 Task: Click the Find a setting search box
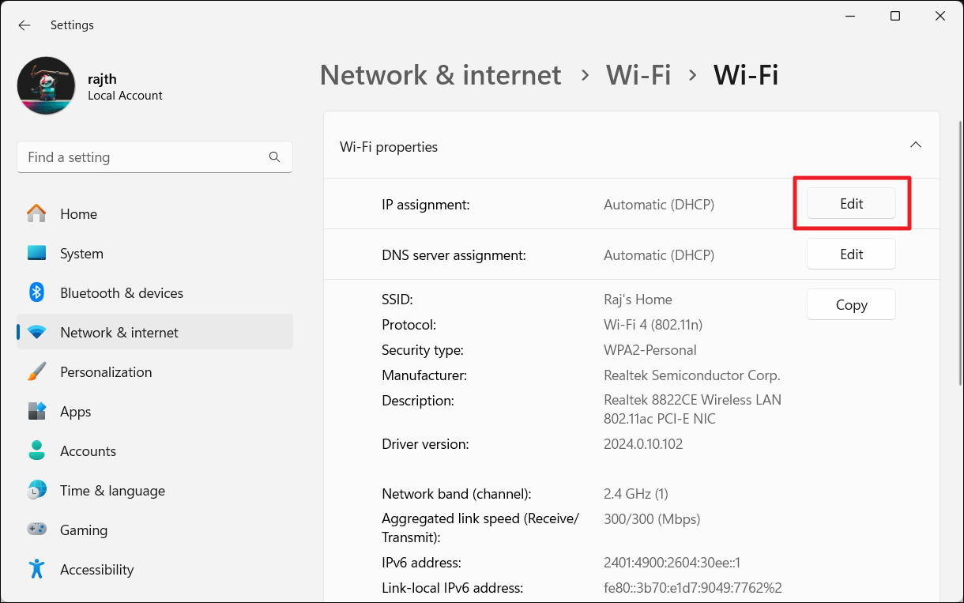click(x=142, y=157)
